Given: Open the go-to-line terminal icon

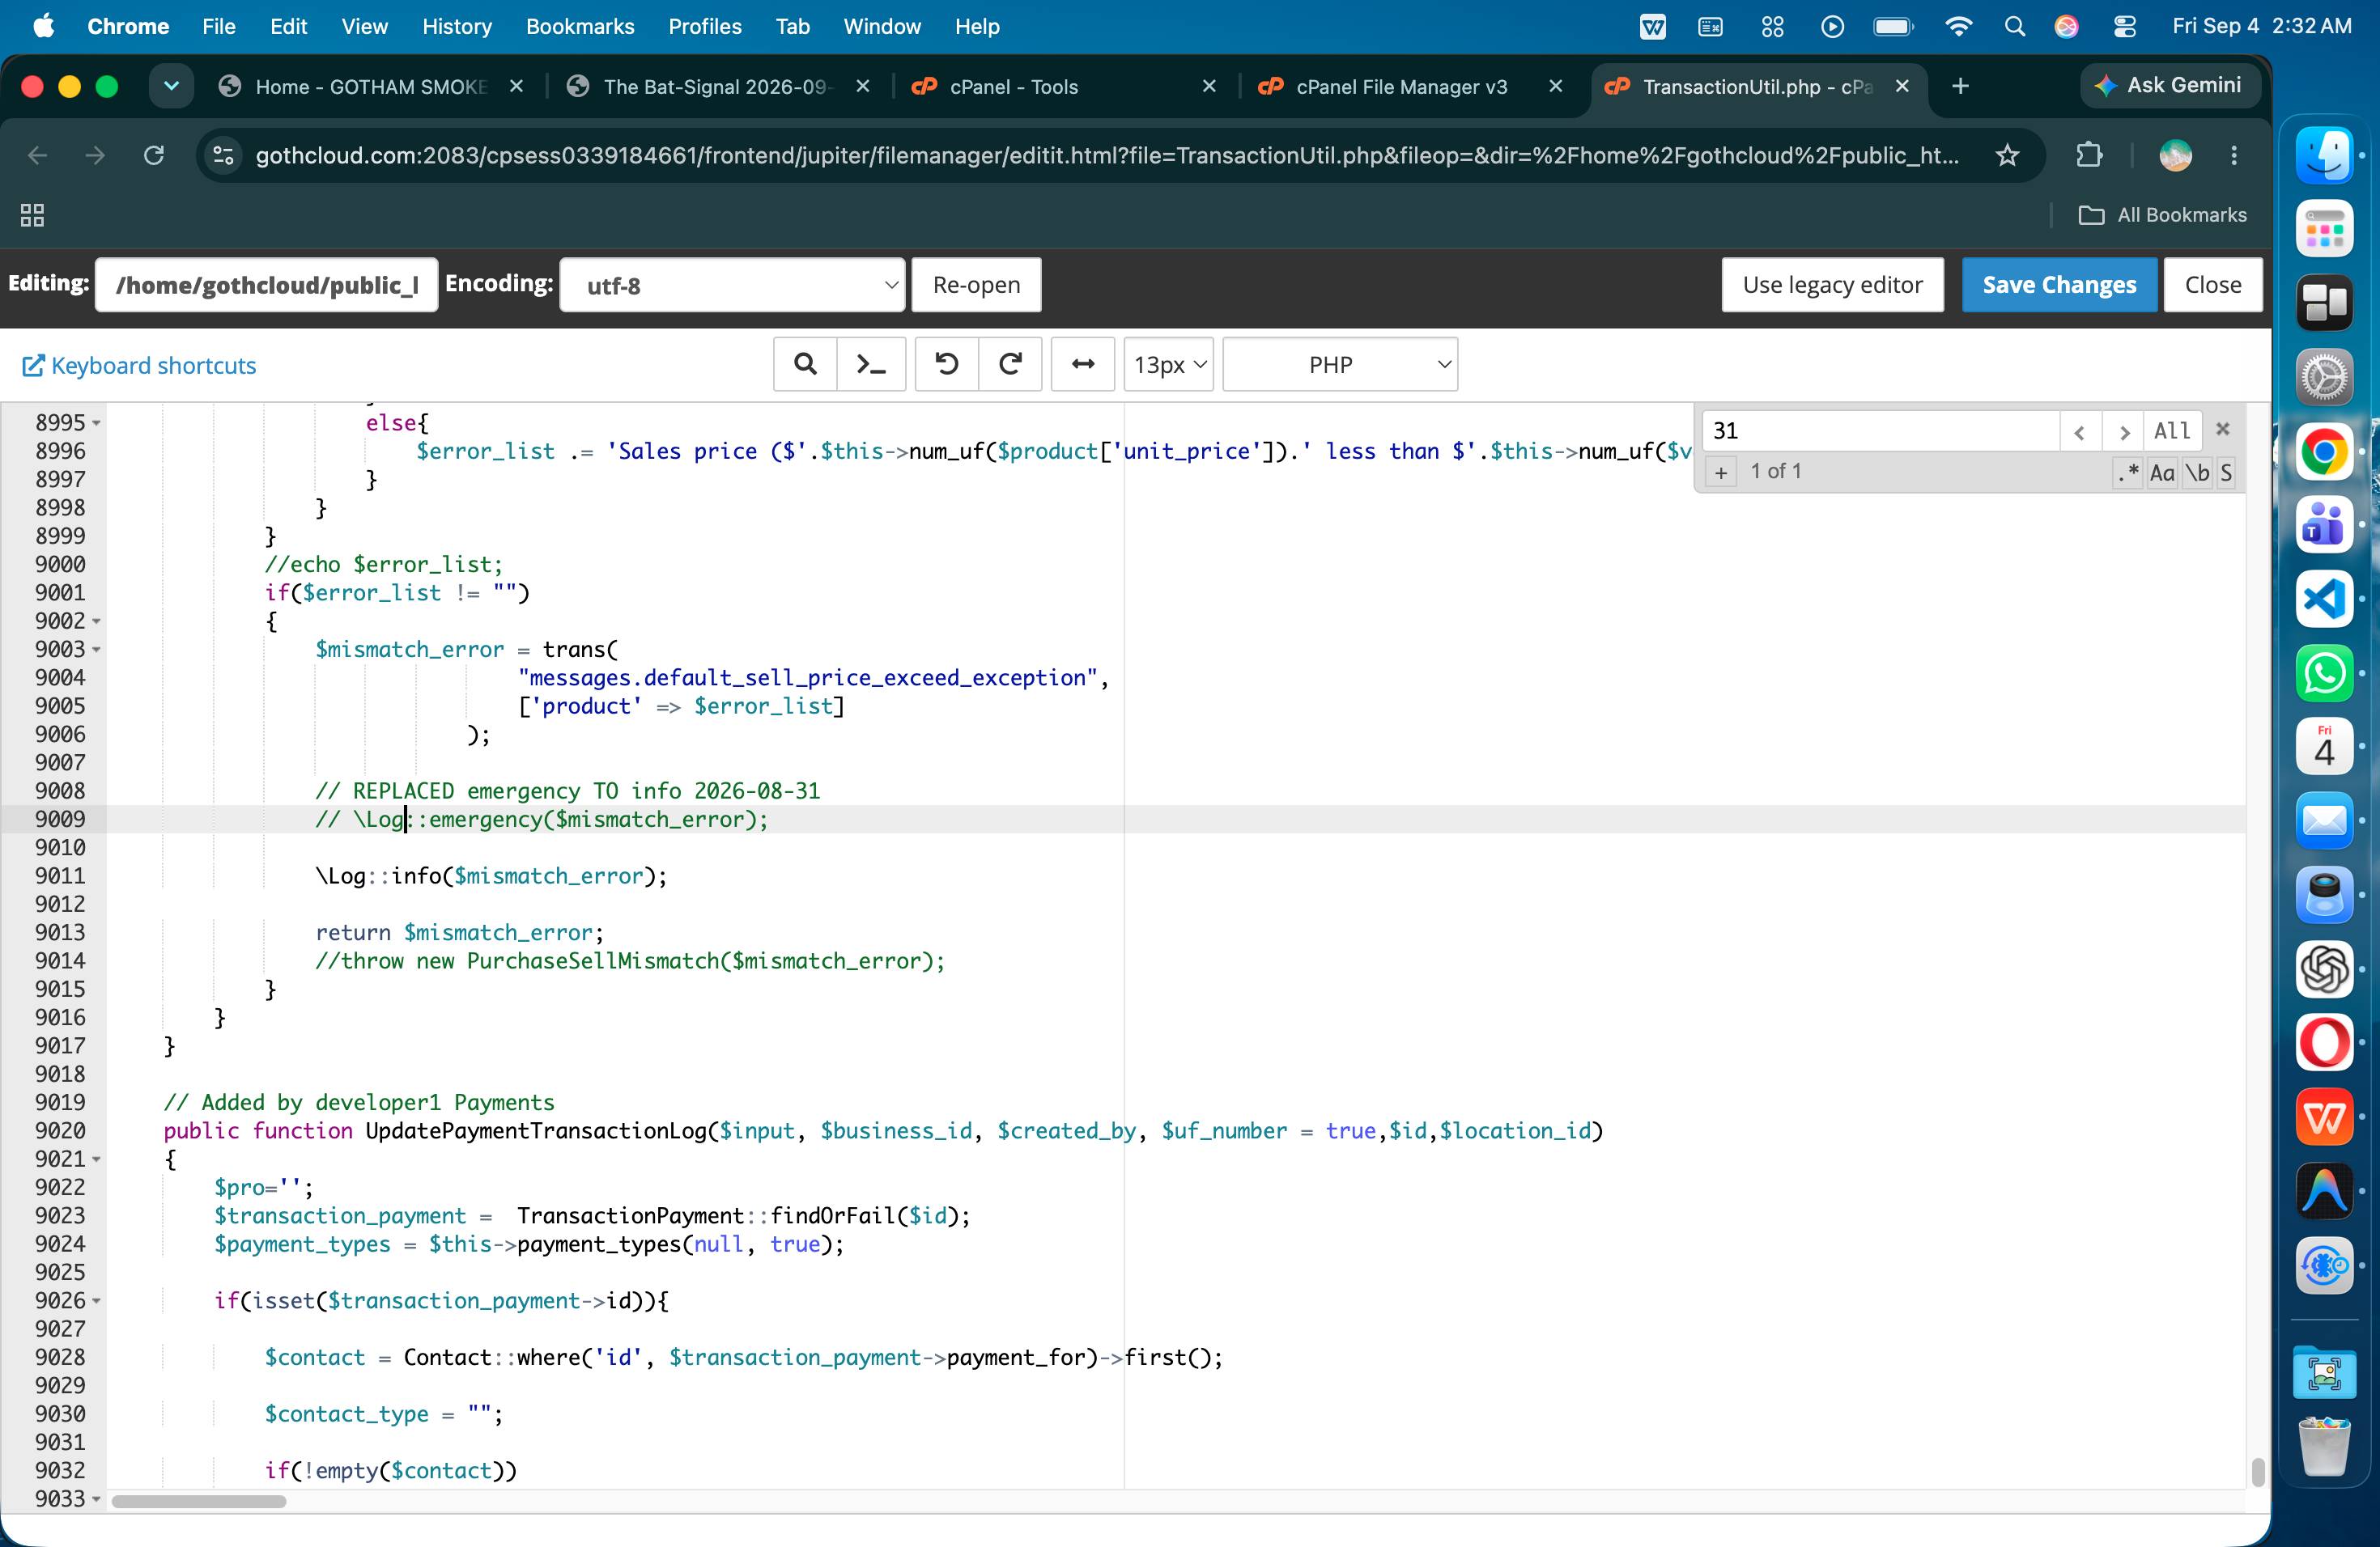Looking at the screenshot, I should click(871, 365).
